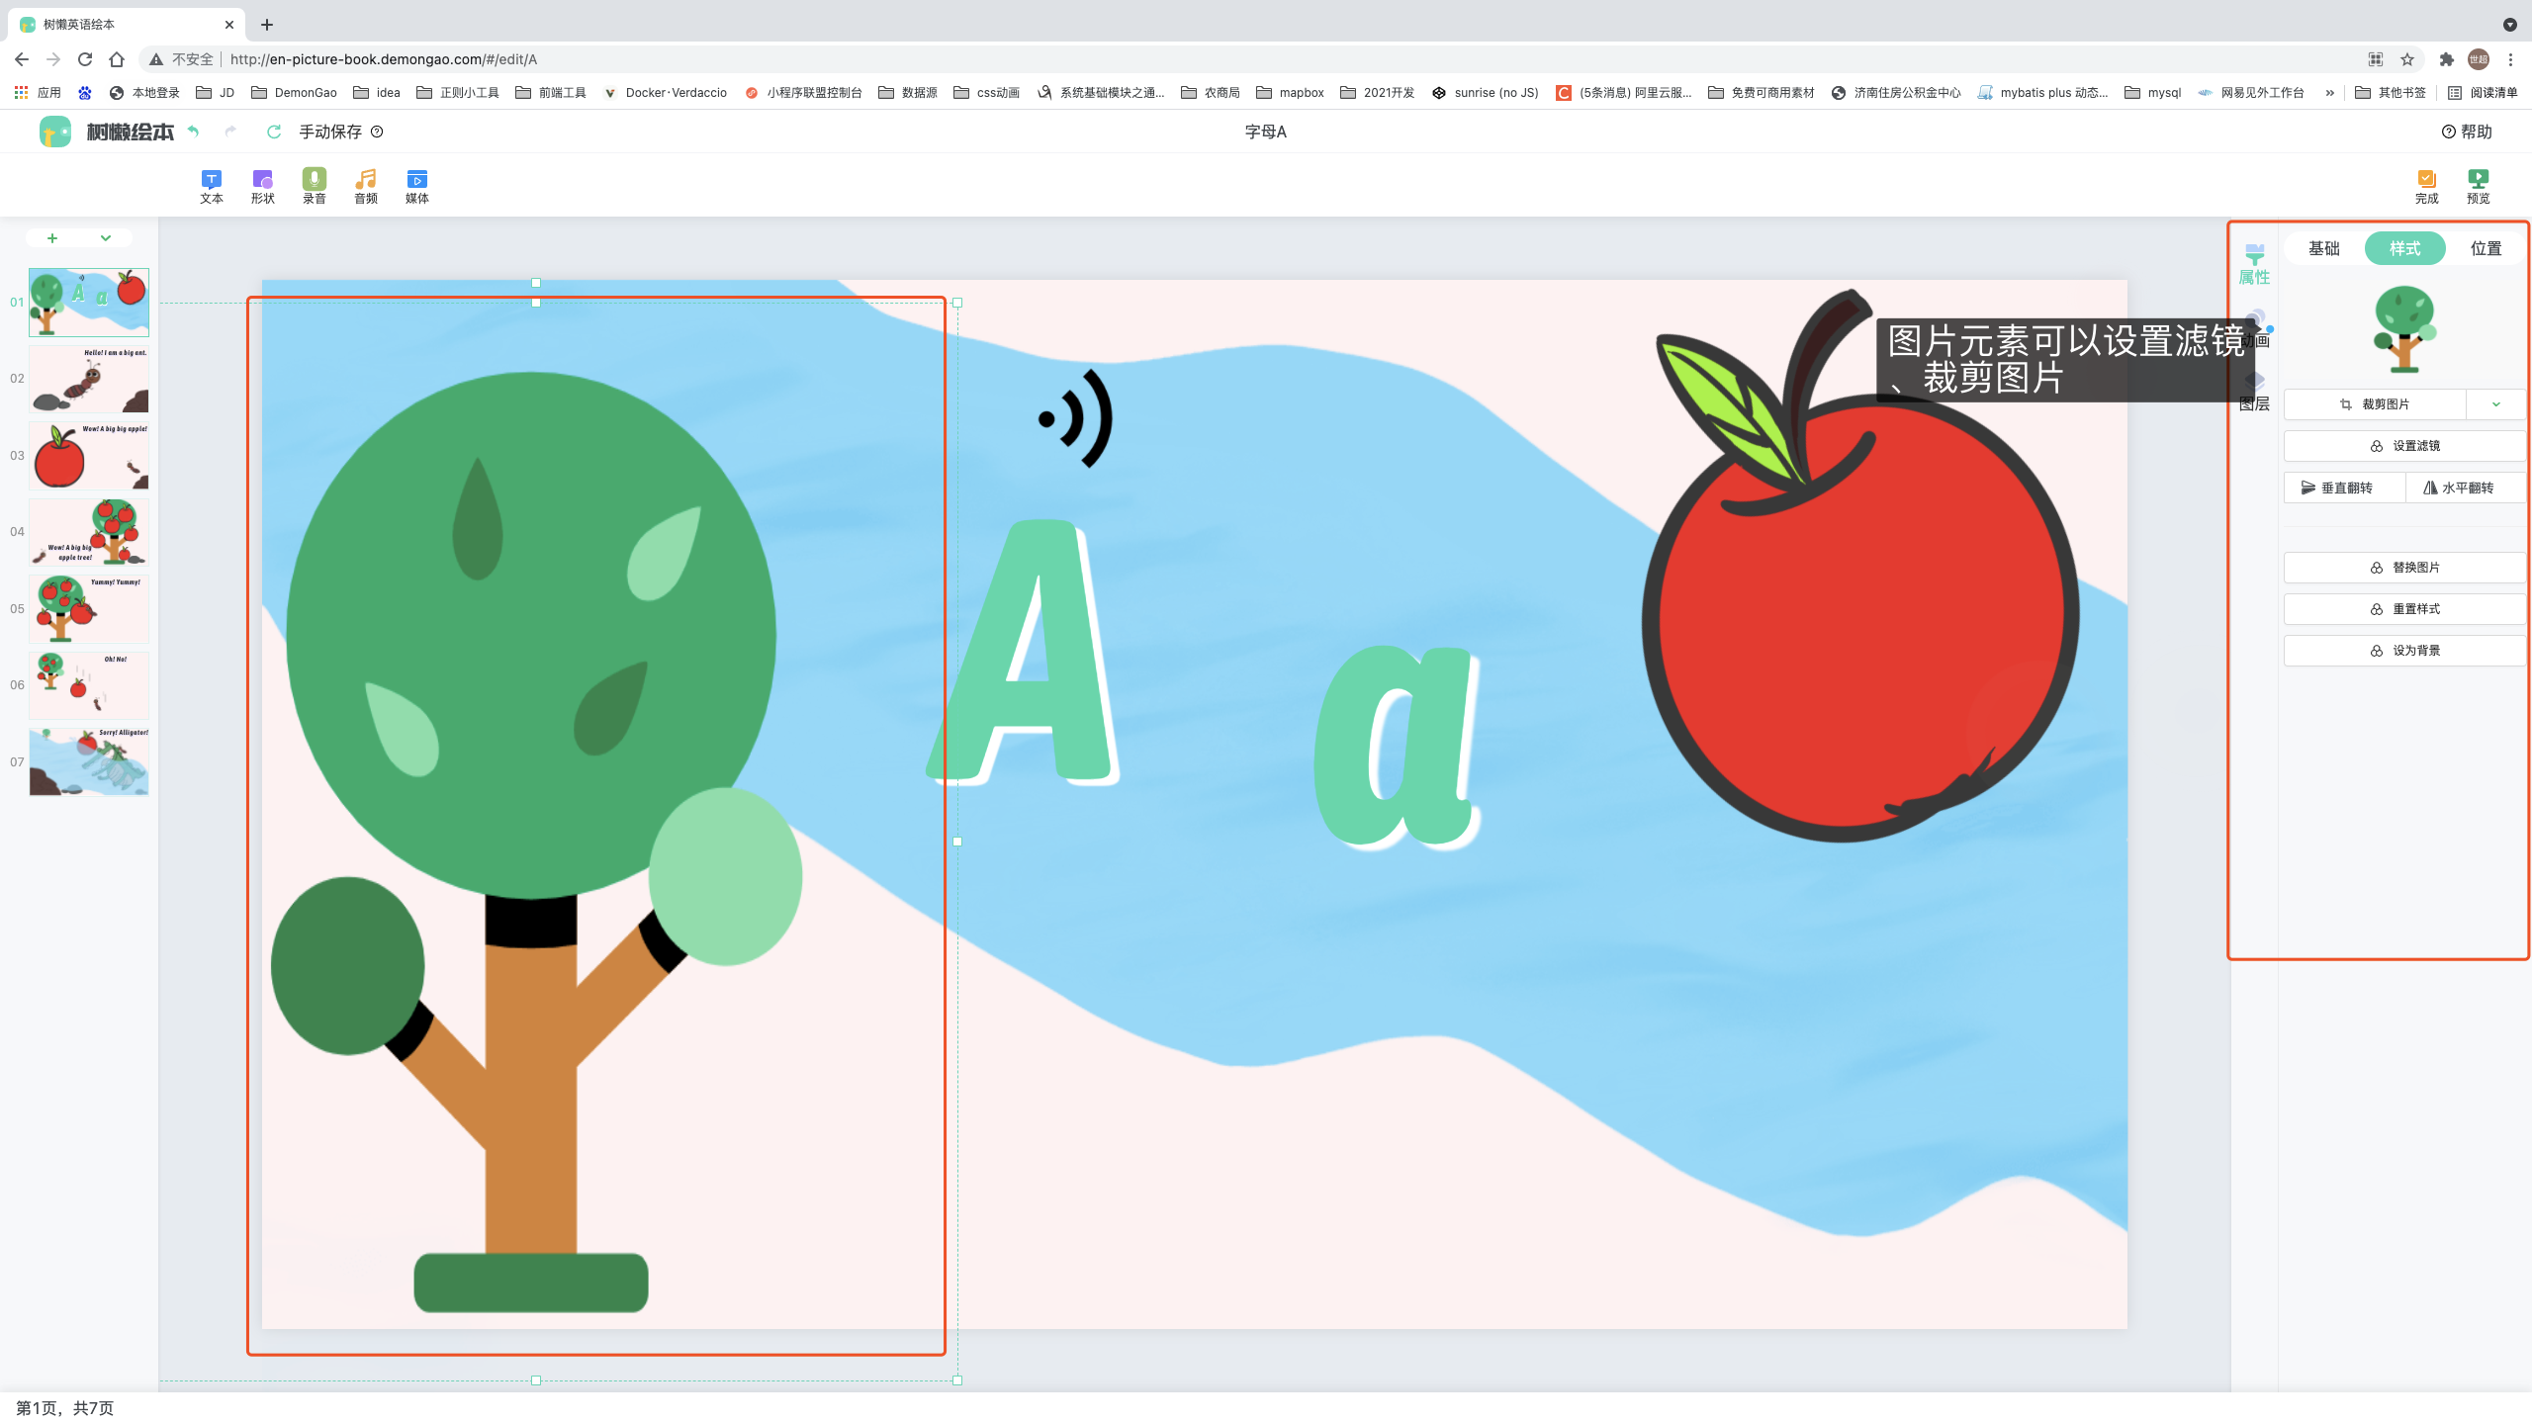Open the 阅读清单 reading list

coord(2483,92)
